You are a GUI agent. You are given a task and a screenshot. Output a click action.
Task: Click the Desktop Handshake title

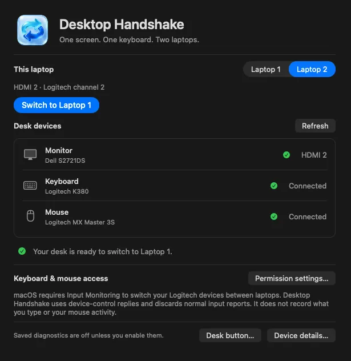(122, 25)
